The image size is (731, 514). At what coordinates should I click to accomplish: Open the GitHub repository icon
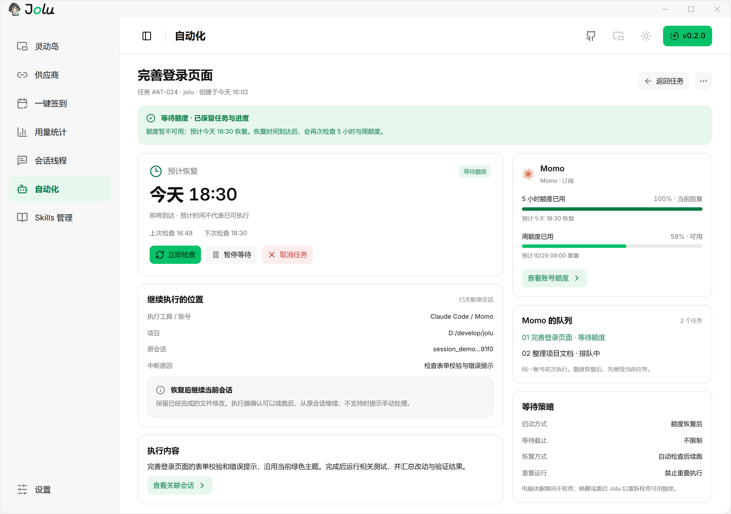click(x=591, y=36)
